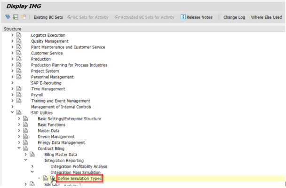
Task: Collapse the Integration Reporting node
Action: tap(25, 160)
